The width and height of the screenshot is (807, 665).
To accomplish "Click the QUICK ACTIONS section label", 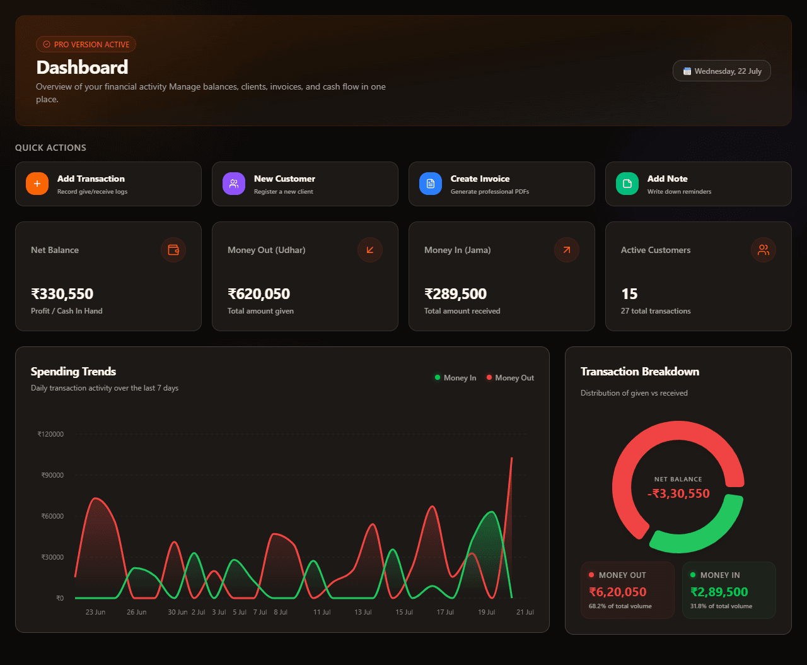I will click(50, 148).
